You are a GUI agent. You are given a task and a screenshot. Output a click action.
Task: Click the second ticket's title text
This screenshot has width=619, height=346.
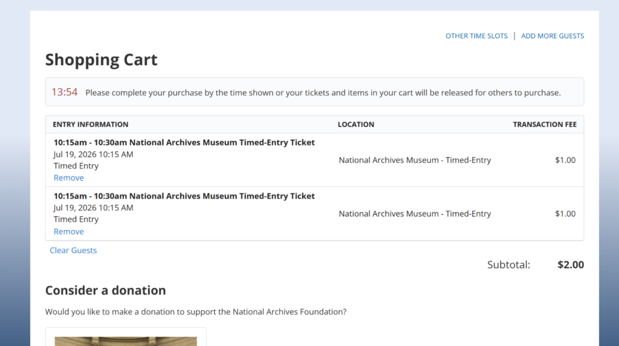[184, 196]
